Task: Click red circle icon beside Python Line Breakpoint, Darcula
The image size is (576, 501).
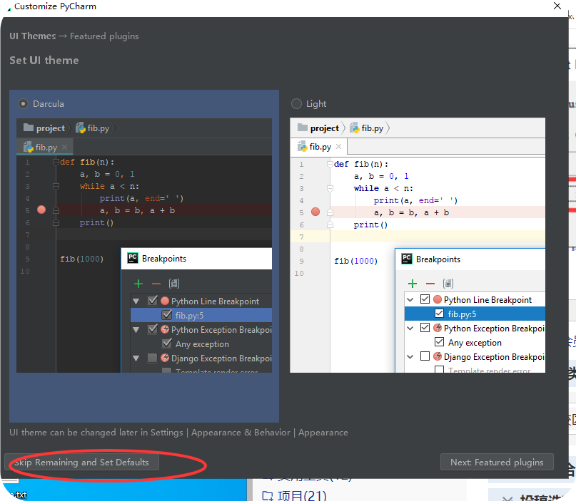Action: click(165, 301)
